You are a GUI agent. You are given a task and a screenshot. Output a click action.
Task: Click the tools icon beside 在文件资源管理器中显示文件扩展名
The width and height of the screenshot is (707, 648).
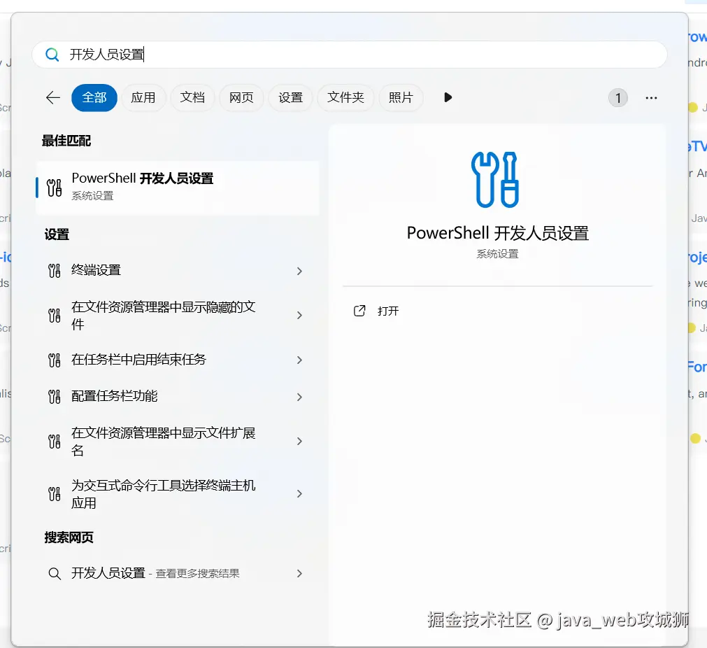tap(54, 442)
